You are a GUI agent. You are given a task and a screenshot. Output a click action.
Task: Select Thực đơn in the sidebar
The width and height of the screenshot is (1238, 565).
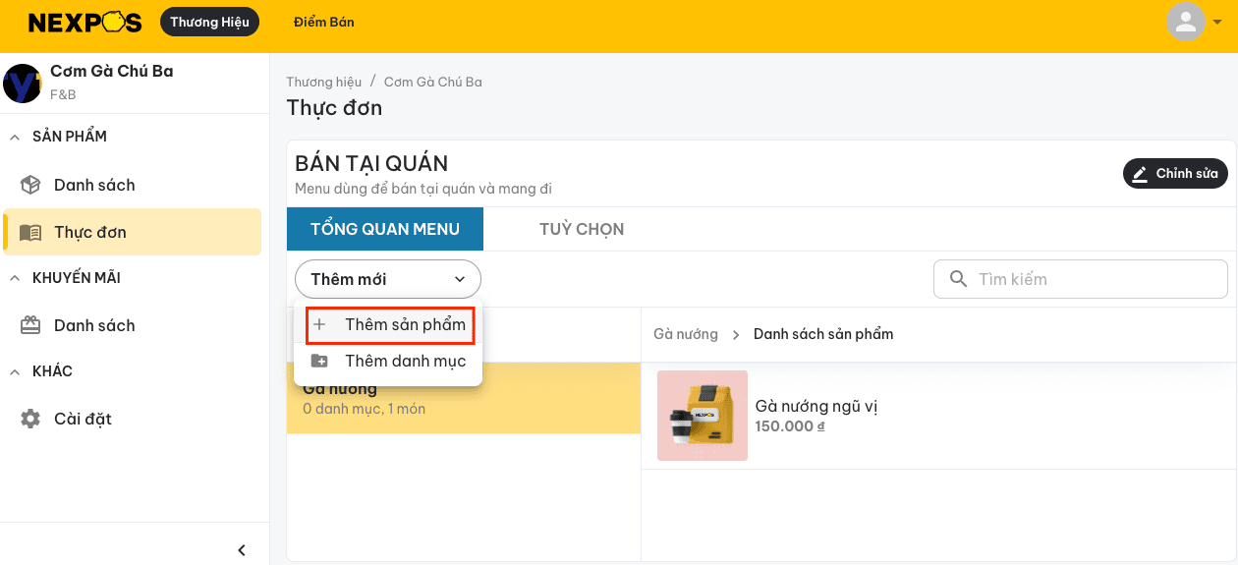coord(133,232)
